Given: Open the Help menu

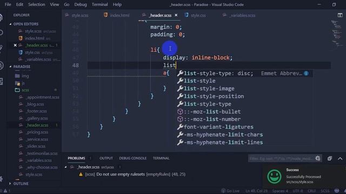Looking at the screenshot, I should tap(117, 4).
